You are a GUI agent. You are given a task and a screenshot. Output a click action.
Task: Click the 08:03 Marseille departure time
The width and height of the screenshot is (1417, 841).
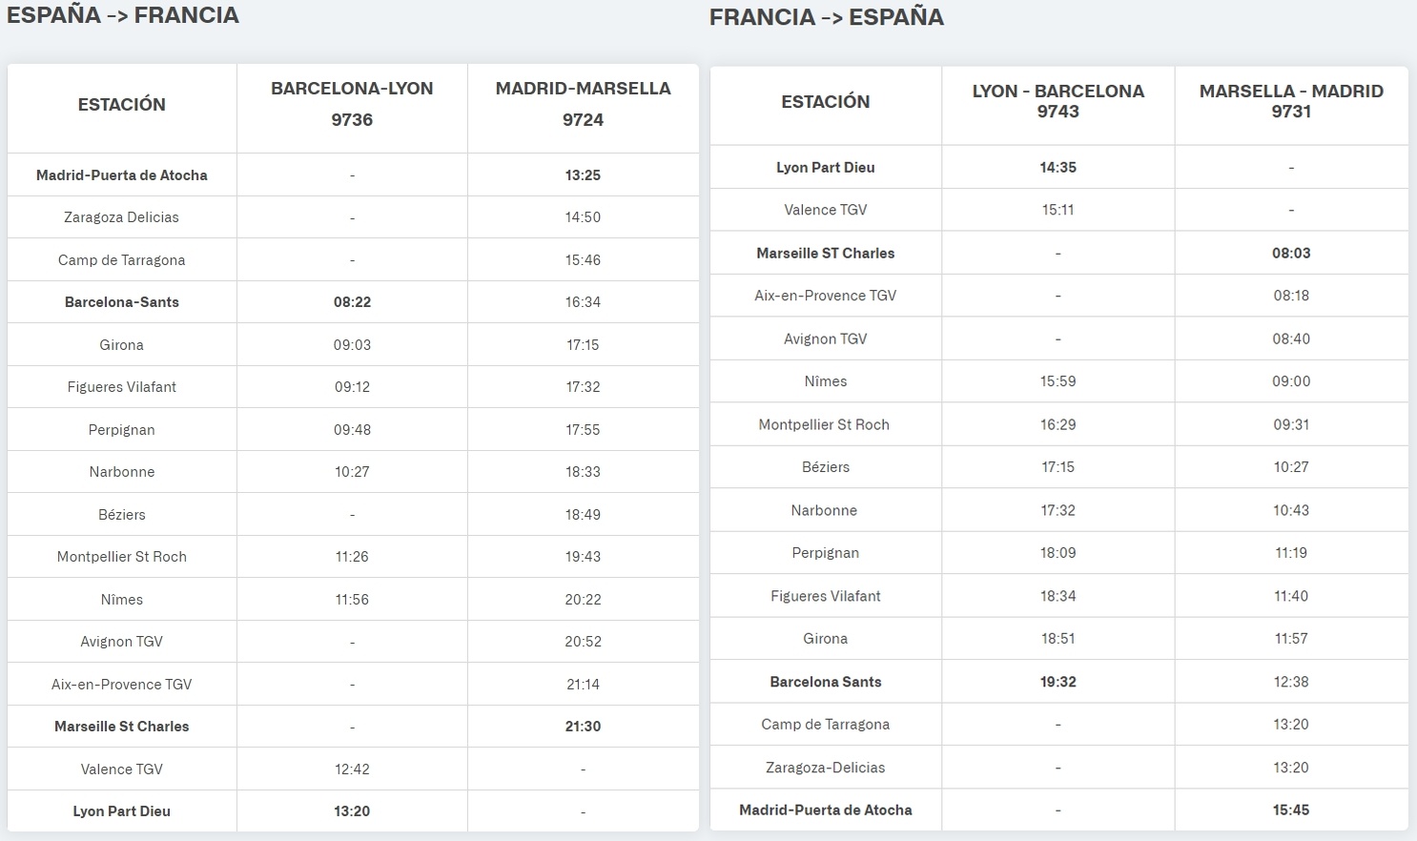1291,254
